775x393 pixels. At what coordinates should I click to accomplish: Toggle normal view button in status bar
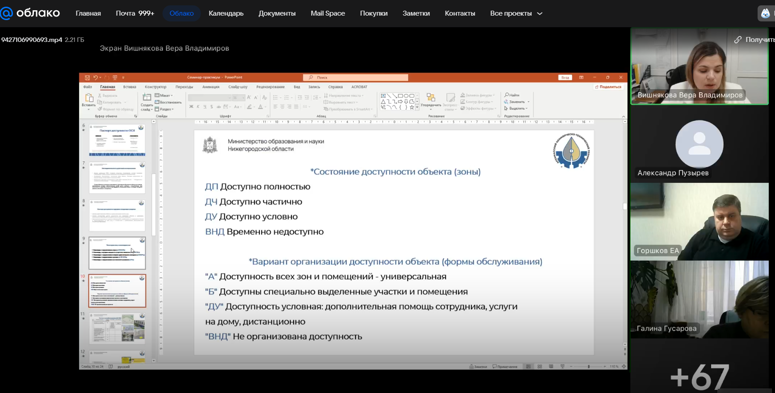[x=529, y=367]
